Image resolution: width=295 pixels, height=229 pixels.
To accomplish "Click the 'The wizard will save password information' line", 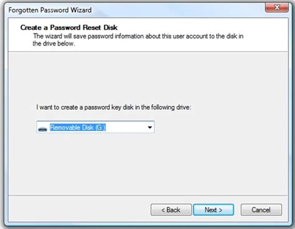I will (x=138, y=36).
